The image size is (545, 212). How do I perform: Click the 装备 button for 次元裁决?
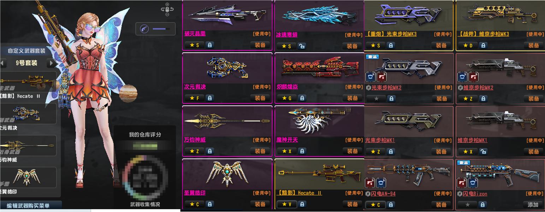click(260, 98)
